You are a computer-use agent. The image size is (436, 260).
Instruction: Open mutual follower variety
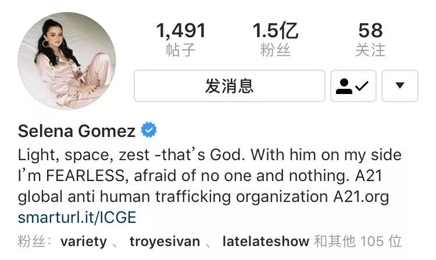pyautogui.click(x=84, y=241)
